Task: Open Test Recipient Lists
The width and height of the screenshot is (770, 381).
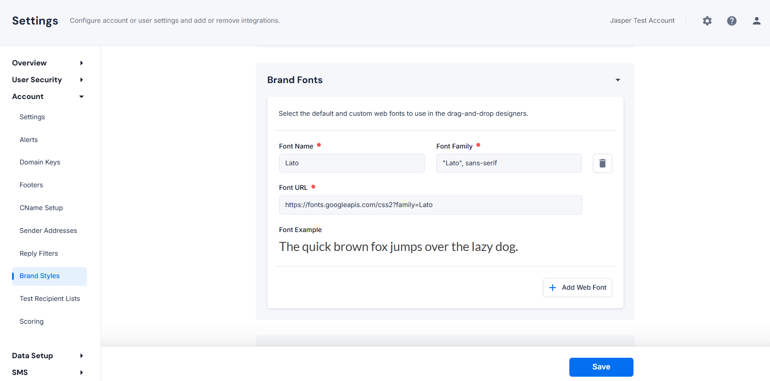Action: pos(50,299)
